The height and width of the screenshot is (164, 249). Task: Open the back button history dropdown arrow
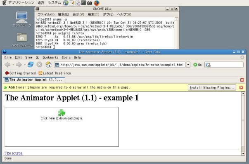13,65
